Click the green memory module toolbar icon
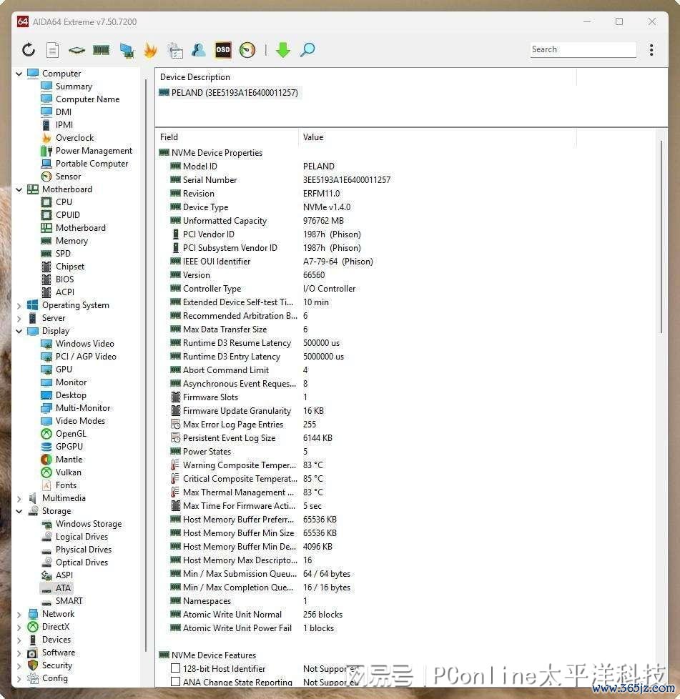680x699 pixels. [x=102, y=49]
